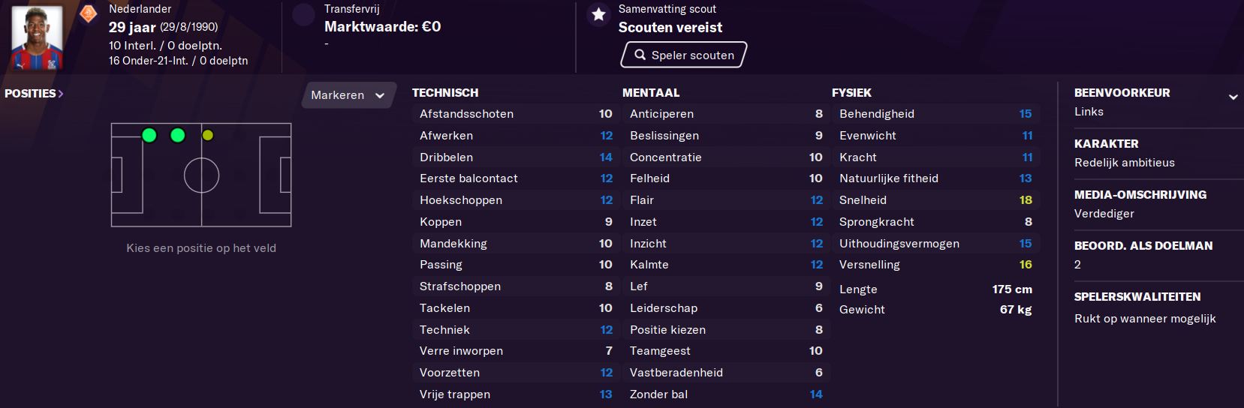
Task: Click the scout summary star icon
Action: (598, 14)
